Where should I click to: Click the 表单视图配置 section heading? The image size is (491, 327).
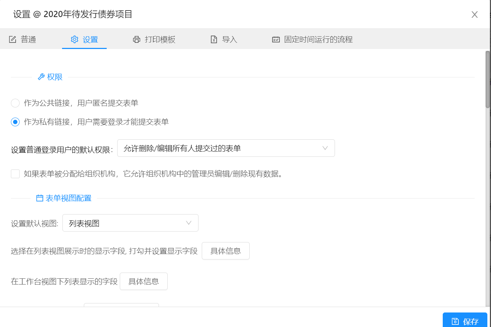69,198
